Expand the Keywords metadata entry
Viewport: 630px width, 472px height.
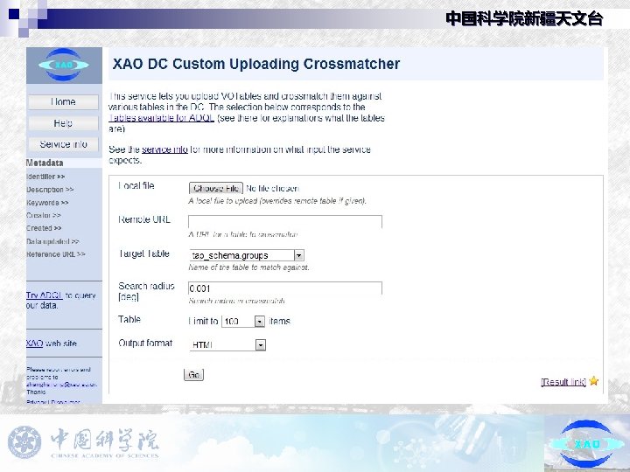click(x=47, y=203)
